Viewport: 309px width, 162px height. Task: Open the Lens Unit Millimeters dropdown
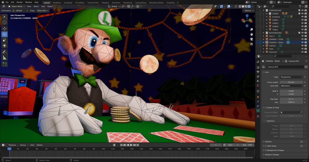pyautogui.click(x=291, y=86)
